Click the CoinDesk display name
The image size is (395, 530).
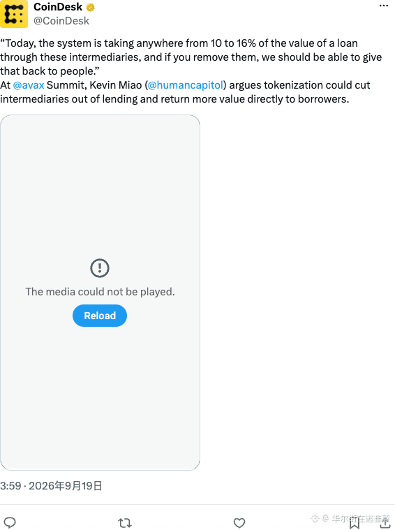(58, 7)
